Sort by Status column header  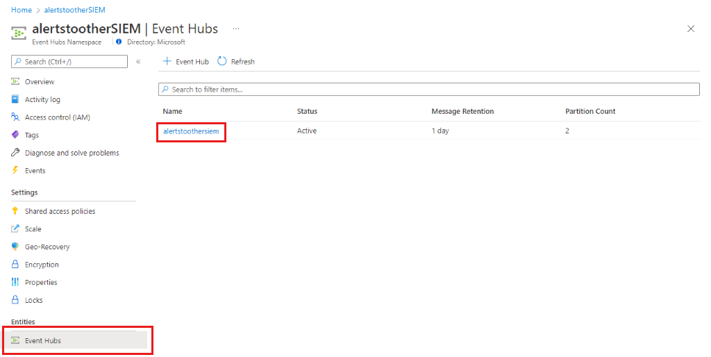click(x=307, y=111)
